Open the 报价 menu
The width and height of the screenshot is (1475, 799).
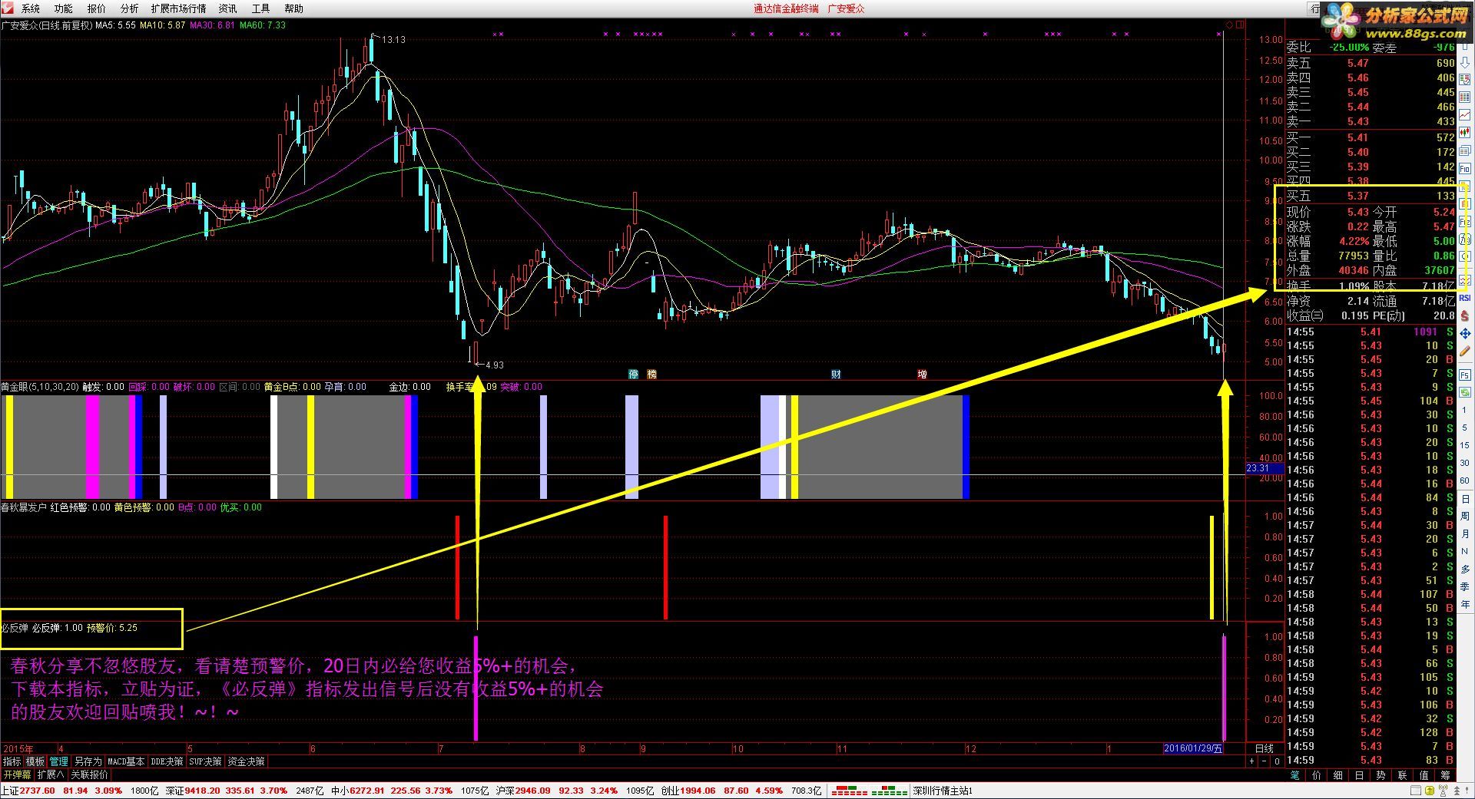[x=96, y=8]
